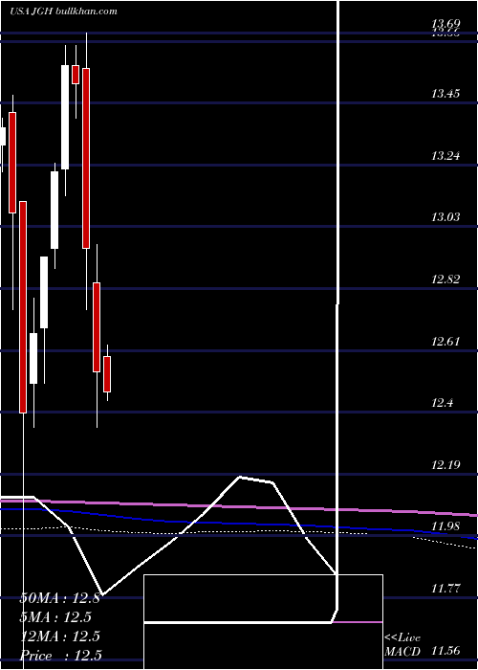Click the 13.03 price axis label

[x=445, y=217]
